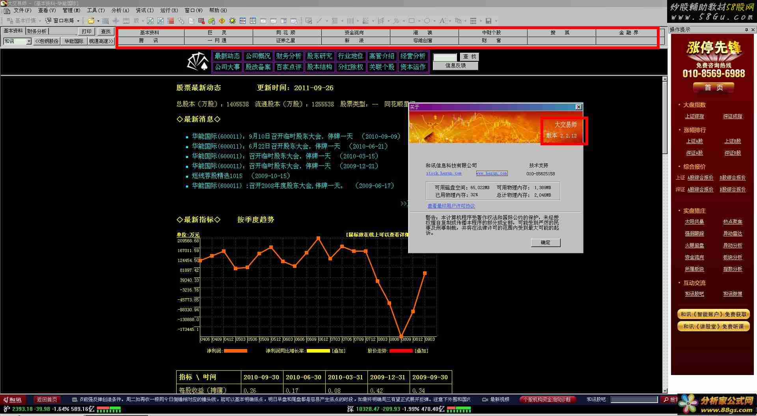Expand the line tool dropdown arrow

pos(327,20)
